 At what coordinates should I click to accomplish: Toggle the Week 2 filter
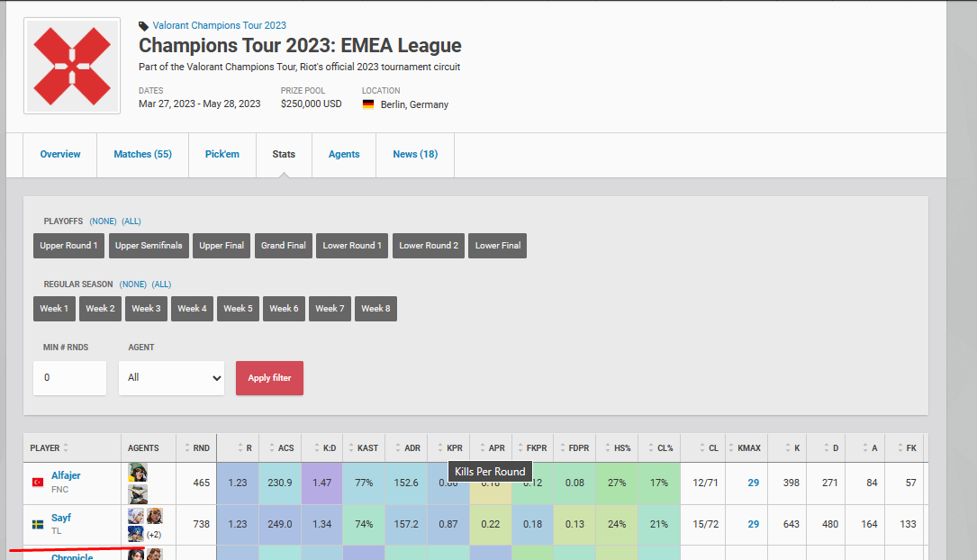100,308
